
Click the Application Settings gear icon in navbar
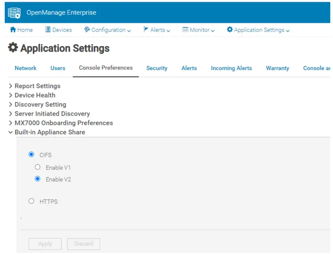click(229, 30)
